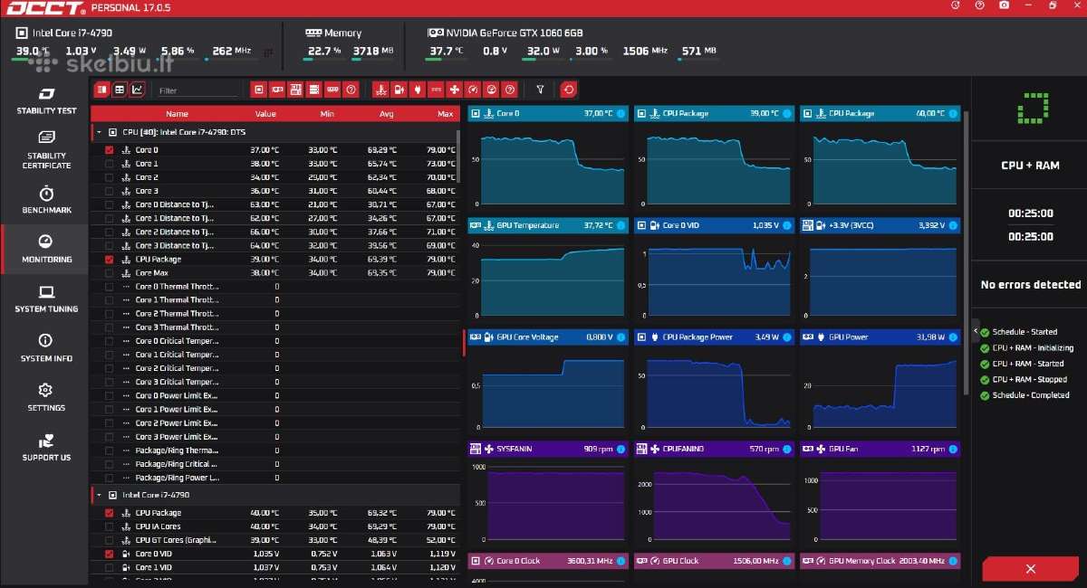Reset min/max values with the refresh icon
Image resolution: width=1087 pixels, height=588 pixels.
pos(568,90)
